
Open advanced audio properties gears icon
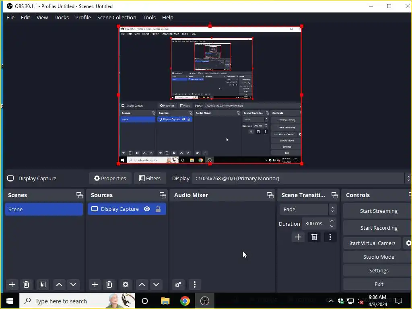coord(178,284)
